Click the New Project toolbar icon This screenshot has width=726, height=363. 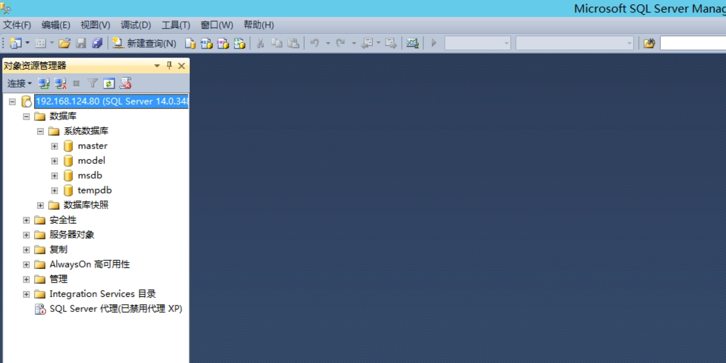[16, 43]
